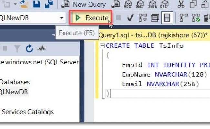Include Actual Execution Plan icon
The width and height of the screenshot is (210, 129).
coord(184,18)
